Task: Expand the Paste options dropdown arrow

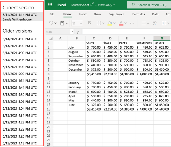Action: pos(67,23)
